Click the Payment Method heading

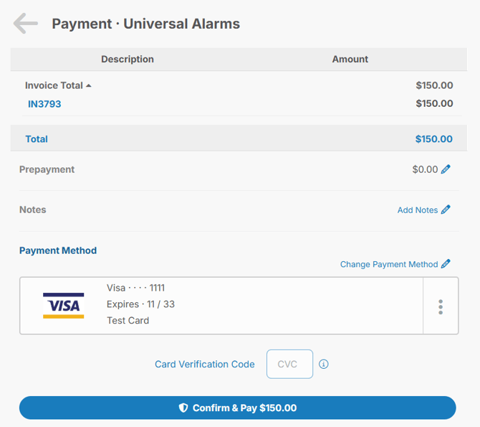[x=58, y=250]
